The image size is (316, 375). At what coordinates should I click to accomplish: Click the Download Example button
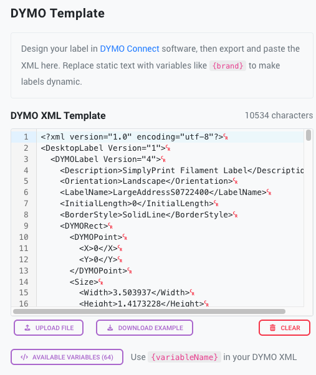tap(145, 328)
